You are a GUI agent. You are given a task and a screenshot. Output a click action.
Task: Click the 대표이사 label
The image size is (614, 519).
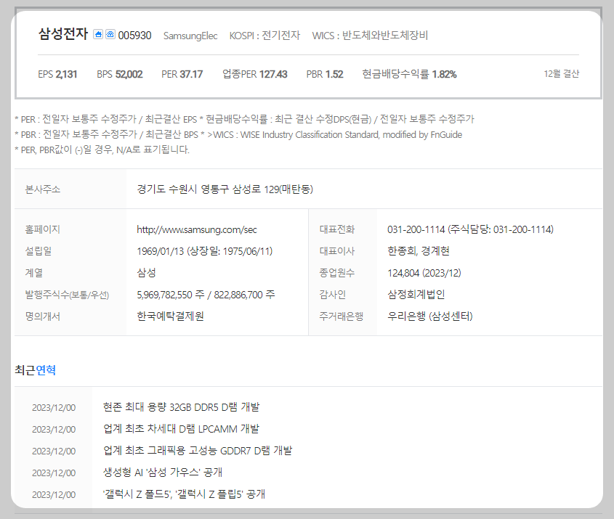click(x=337, y=251)
